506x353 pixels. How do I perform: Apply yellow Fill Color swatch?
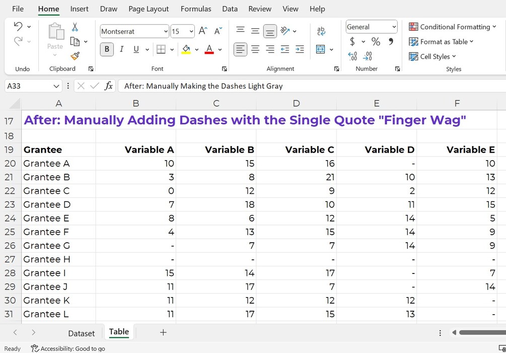click(186, 49)
